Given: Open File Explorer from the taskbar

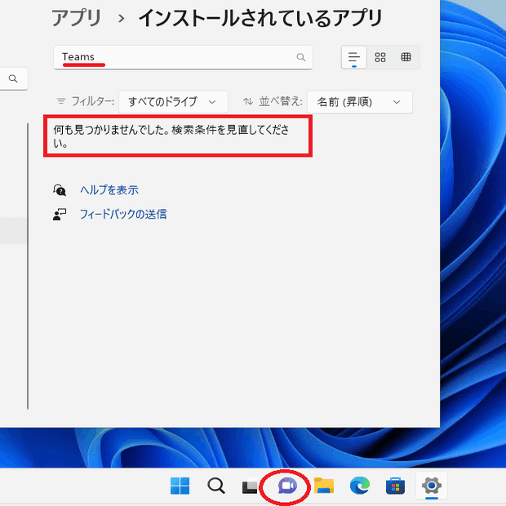Looking at the screenshot, I should point(324,486).
